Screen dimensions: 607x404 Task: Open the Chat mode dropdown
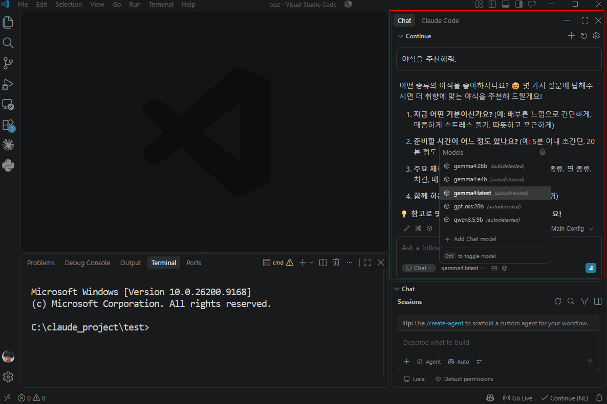click(x=419, y=268)
